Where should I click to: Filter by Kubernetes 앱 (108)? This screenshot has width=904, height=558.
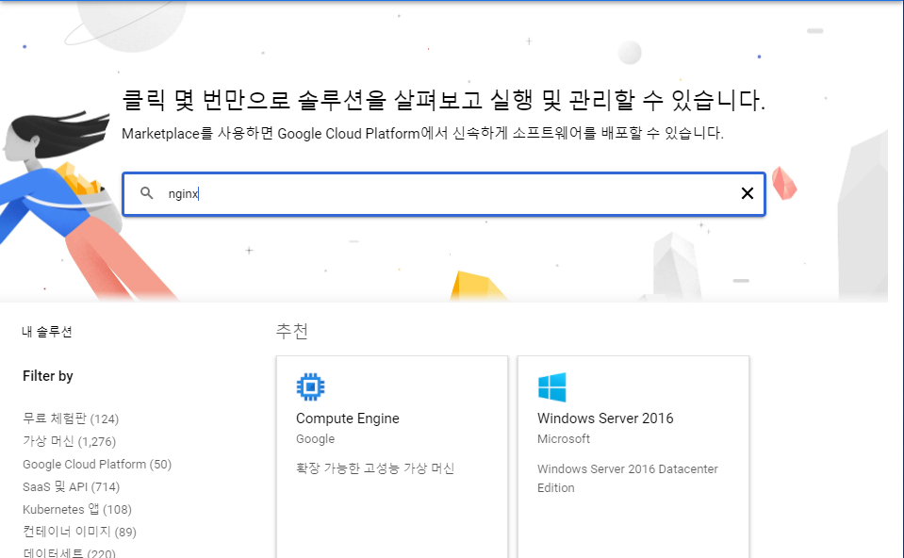(x=77, y=510)
